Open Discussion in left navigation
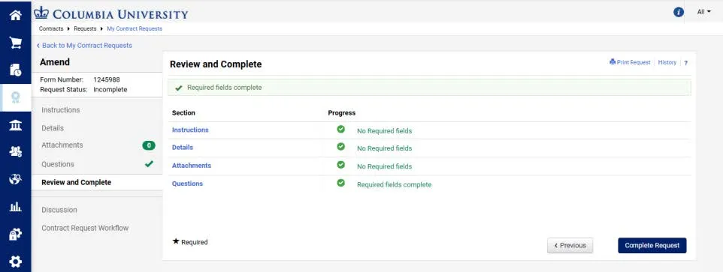This screenshot has height=272, width=723. click(59, 210)
